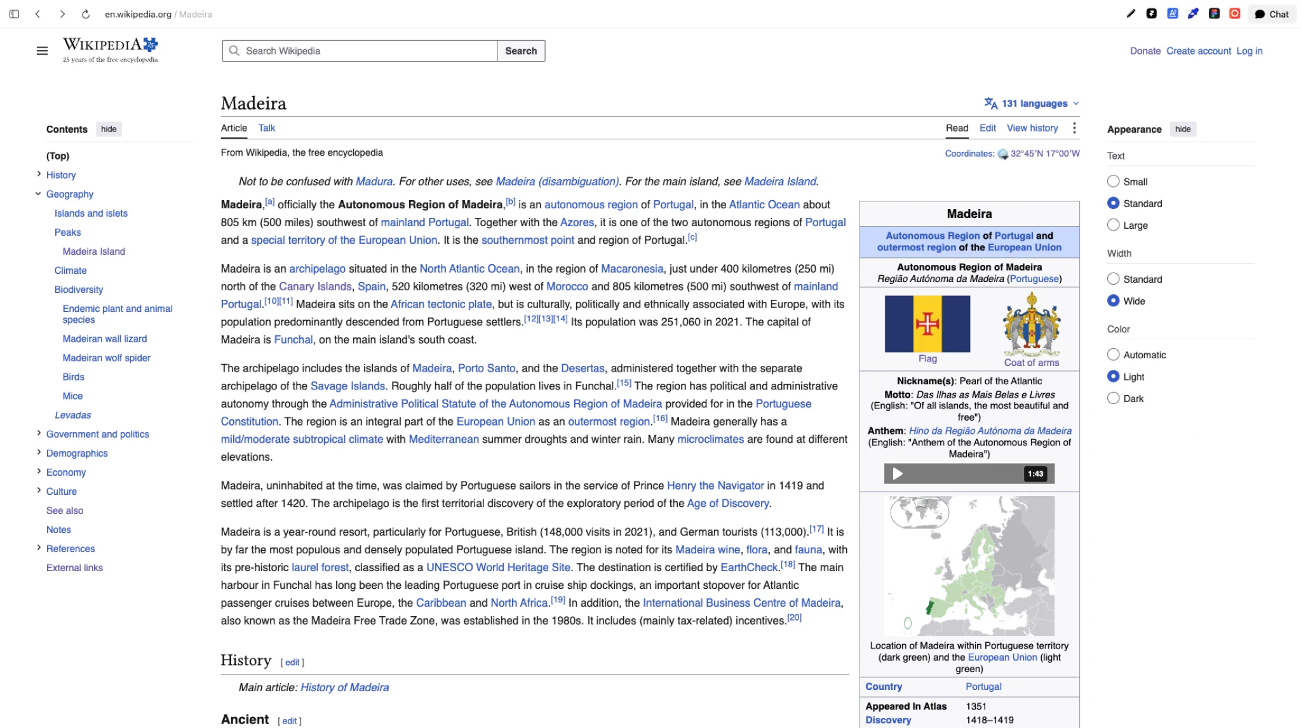This screenshot has width=1301, height=728.
Task: Select the Small text size option
Action: click(x=1113, y=182)
